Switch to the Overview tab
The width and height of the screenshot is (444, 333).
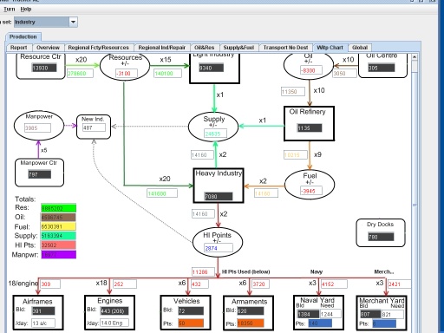click(48, 48)
